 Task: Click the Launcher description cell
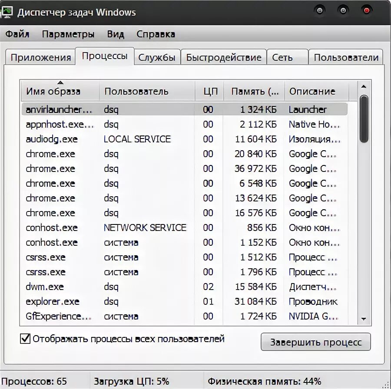308,109
